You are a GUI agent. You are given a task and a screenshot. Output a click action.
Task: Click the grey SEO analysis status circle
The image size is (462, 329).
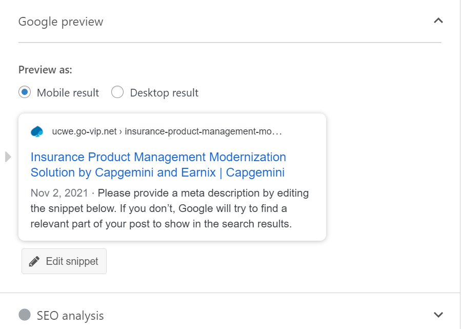click(25, 315)
